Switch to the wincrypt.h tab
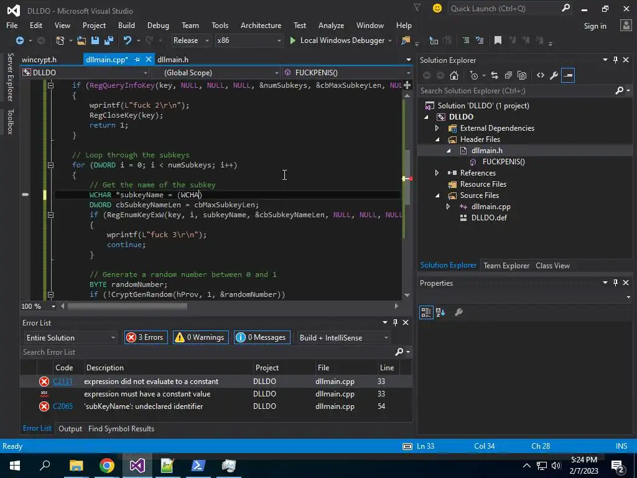Screen dimensions: 637x478 click(x=39, y=60)
